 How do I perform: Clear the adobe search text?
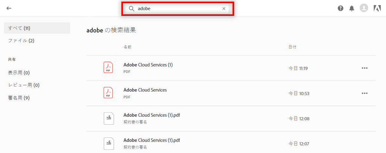(224, 9)
